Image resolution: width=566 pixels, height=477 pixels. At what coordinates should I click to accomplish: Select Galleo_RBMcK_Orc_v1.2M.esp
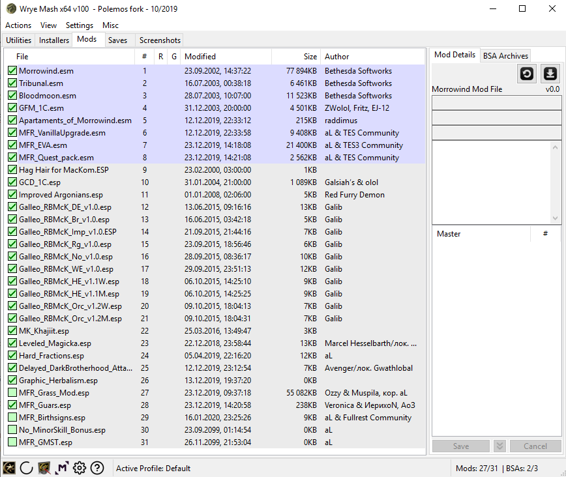[x=70, y=318]
